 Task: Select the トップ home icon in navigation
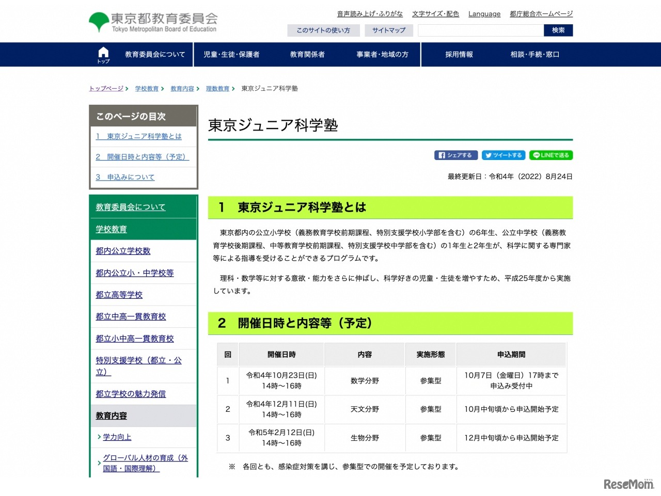(x=103, y=54)
